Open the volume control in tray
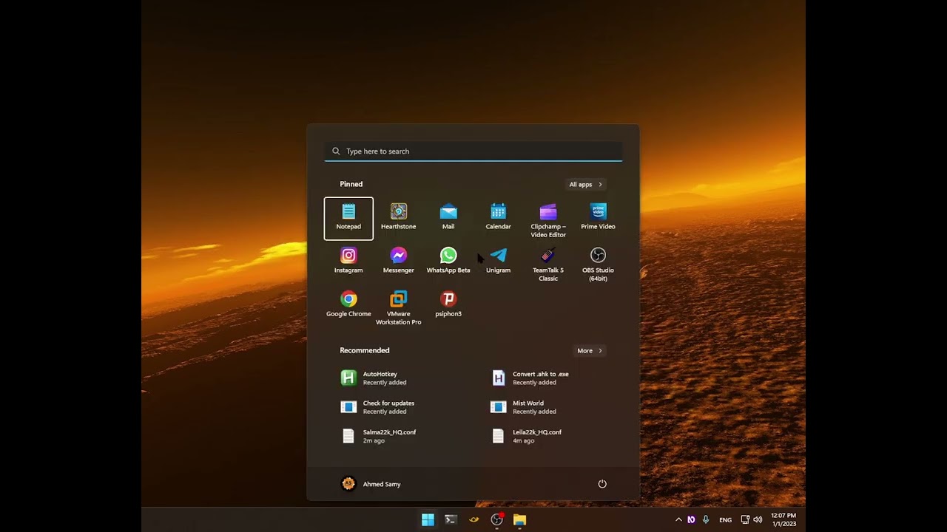 [758, 519]
